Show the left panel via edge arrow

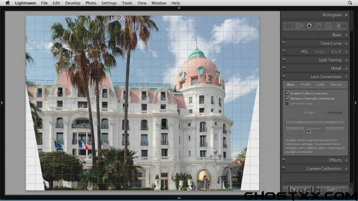click(2, 103)
